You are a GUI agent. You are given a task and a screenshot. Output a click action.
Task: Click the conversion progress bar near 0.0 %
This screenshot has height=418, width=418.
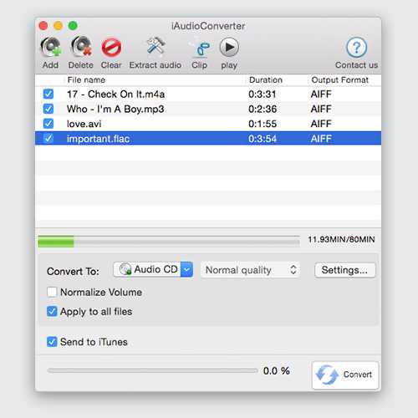coord(152,370)
